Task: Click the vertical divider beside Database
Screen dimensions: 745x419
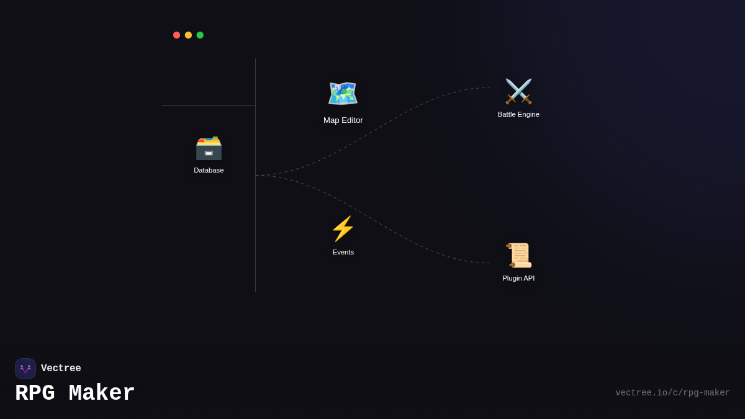Action: [256, 236]
